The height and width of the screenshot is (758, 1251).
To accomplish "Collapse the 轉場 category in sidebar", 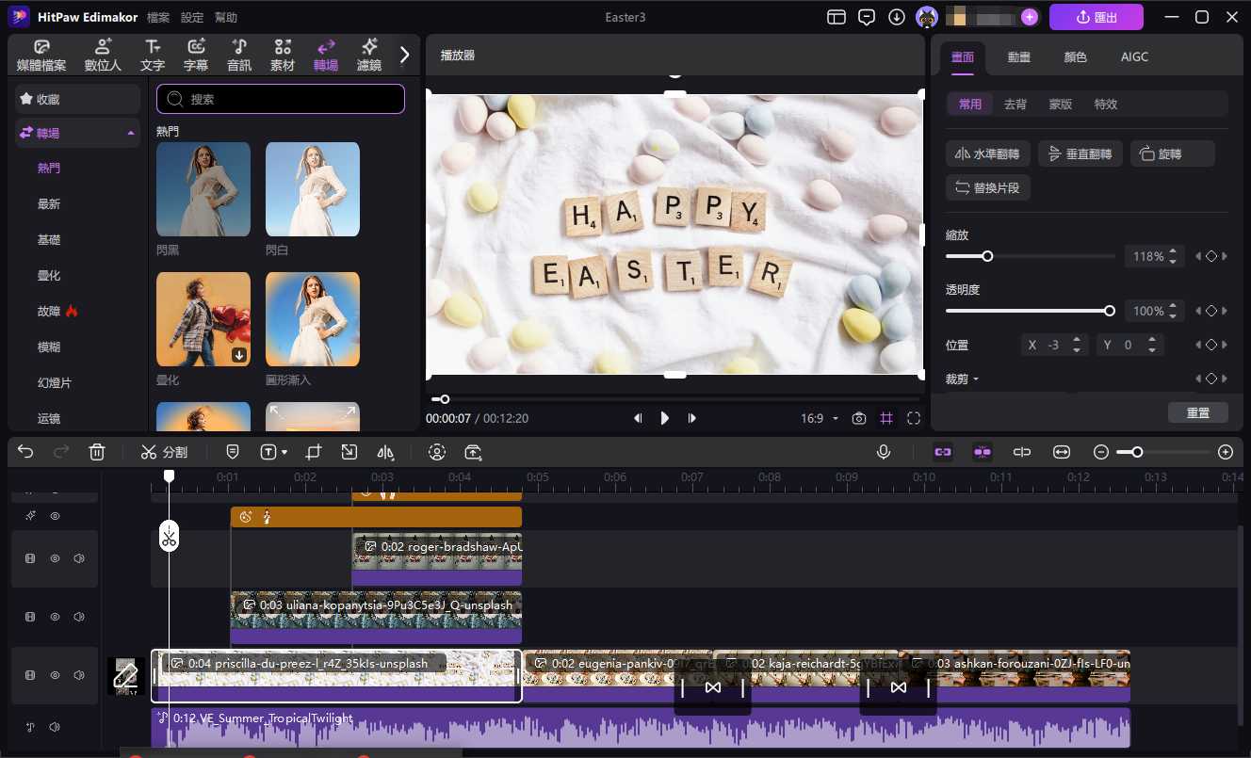I will (x=130, y=134).
